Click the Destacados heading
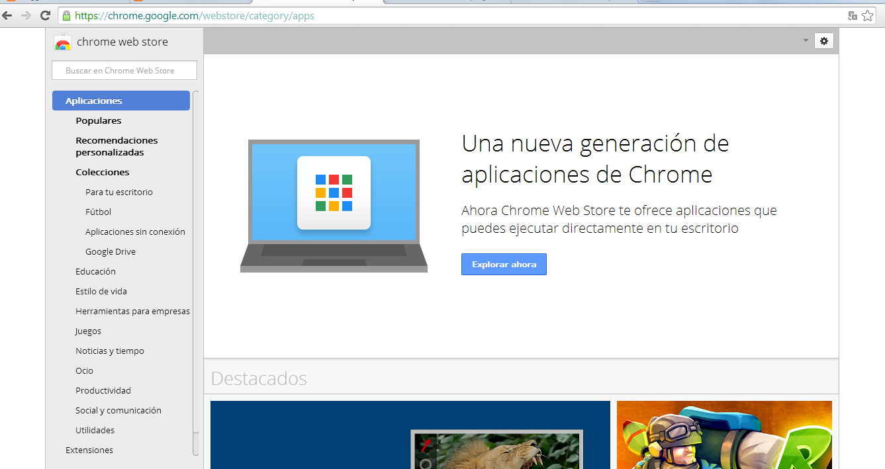This screenshot has width=885, height=469. pyautogui.click(x=259, y=378)
